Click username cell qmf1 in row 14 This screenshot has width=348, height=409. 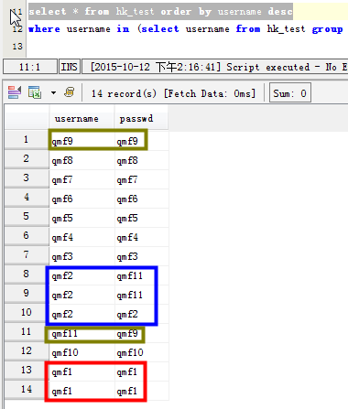point(82,391)
